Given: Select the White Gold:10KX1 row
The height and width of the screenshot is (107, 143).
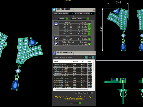Looking at the screenshot, I should (x=73, y=80).
